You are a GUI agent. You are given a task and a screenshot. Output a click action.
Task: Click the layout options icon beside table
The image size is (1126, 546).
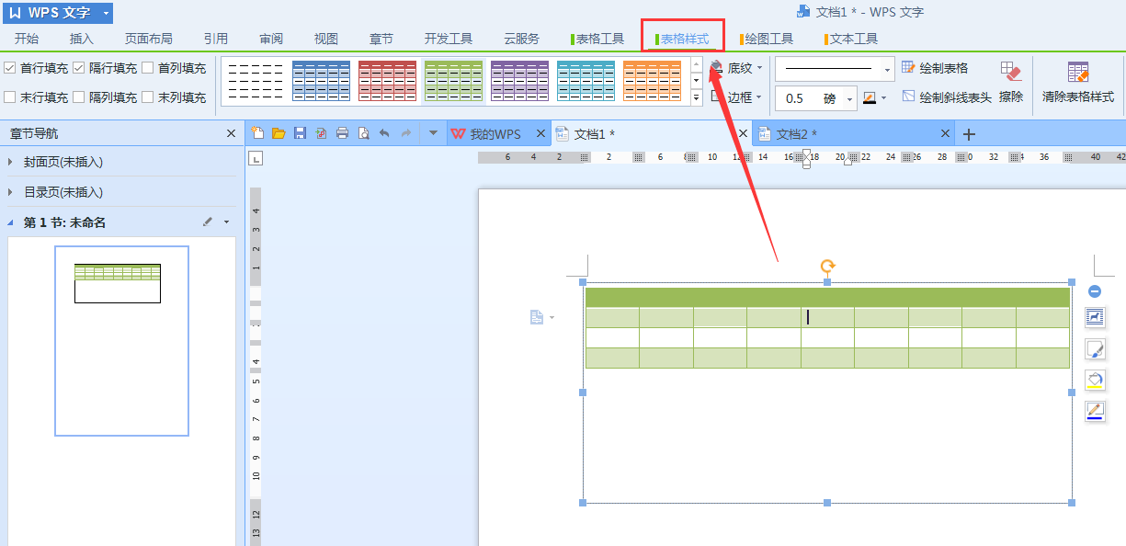(x=1095, y=317)
